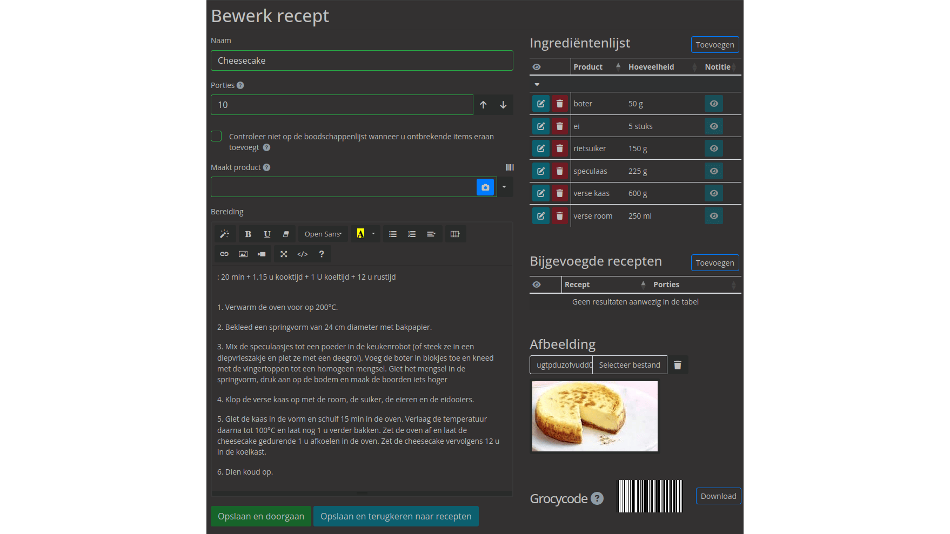
Task: Click Selecteer bestand to choose image
Action: click(630, 365)
